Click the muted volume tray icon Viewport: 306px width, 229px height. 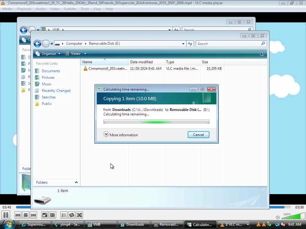click(283, 225)
